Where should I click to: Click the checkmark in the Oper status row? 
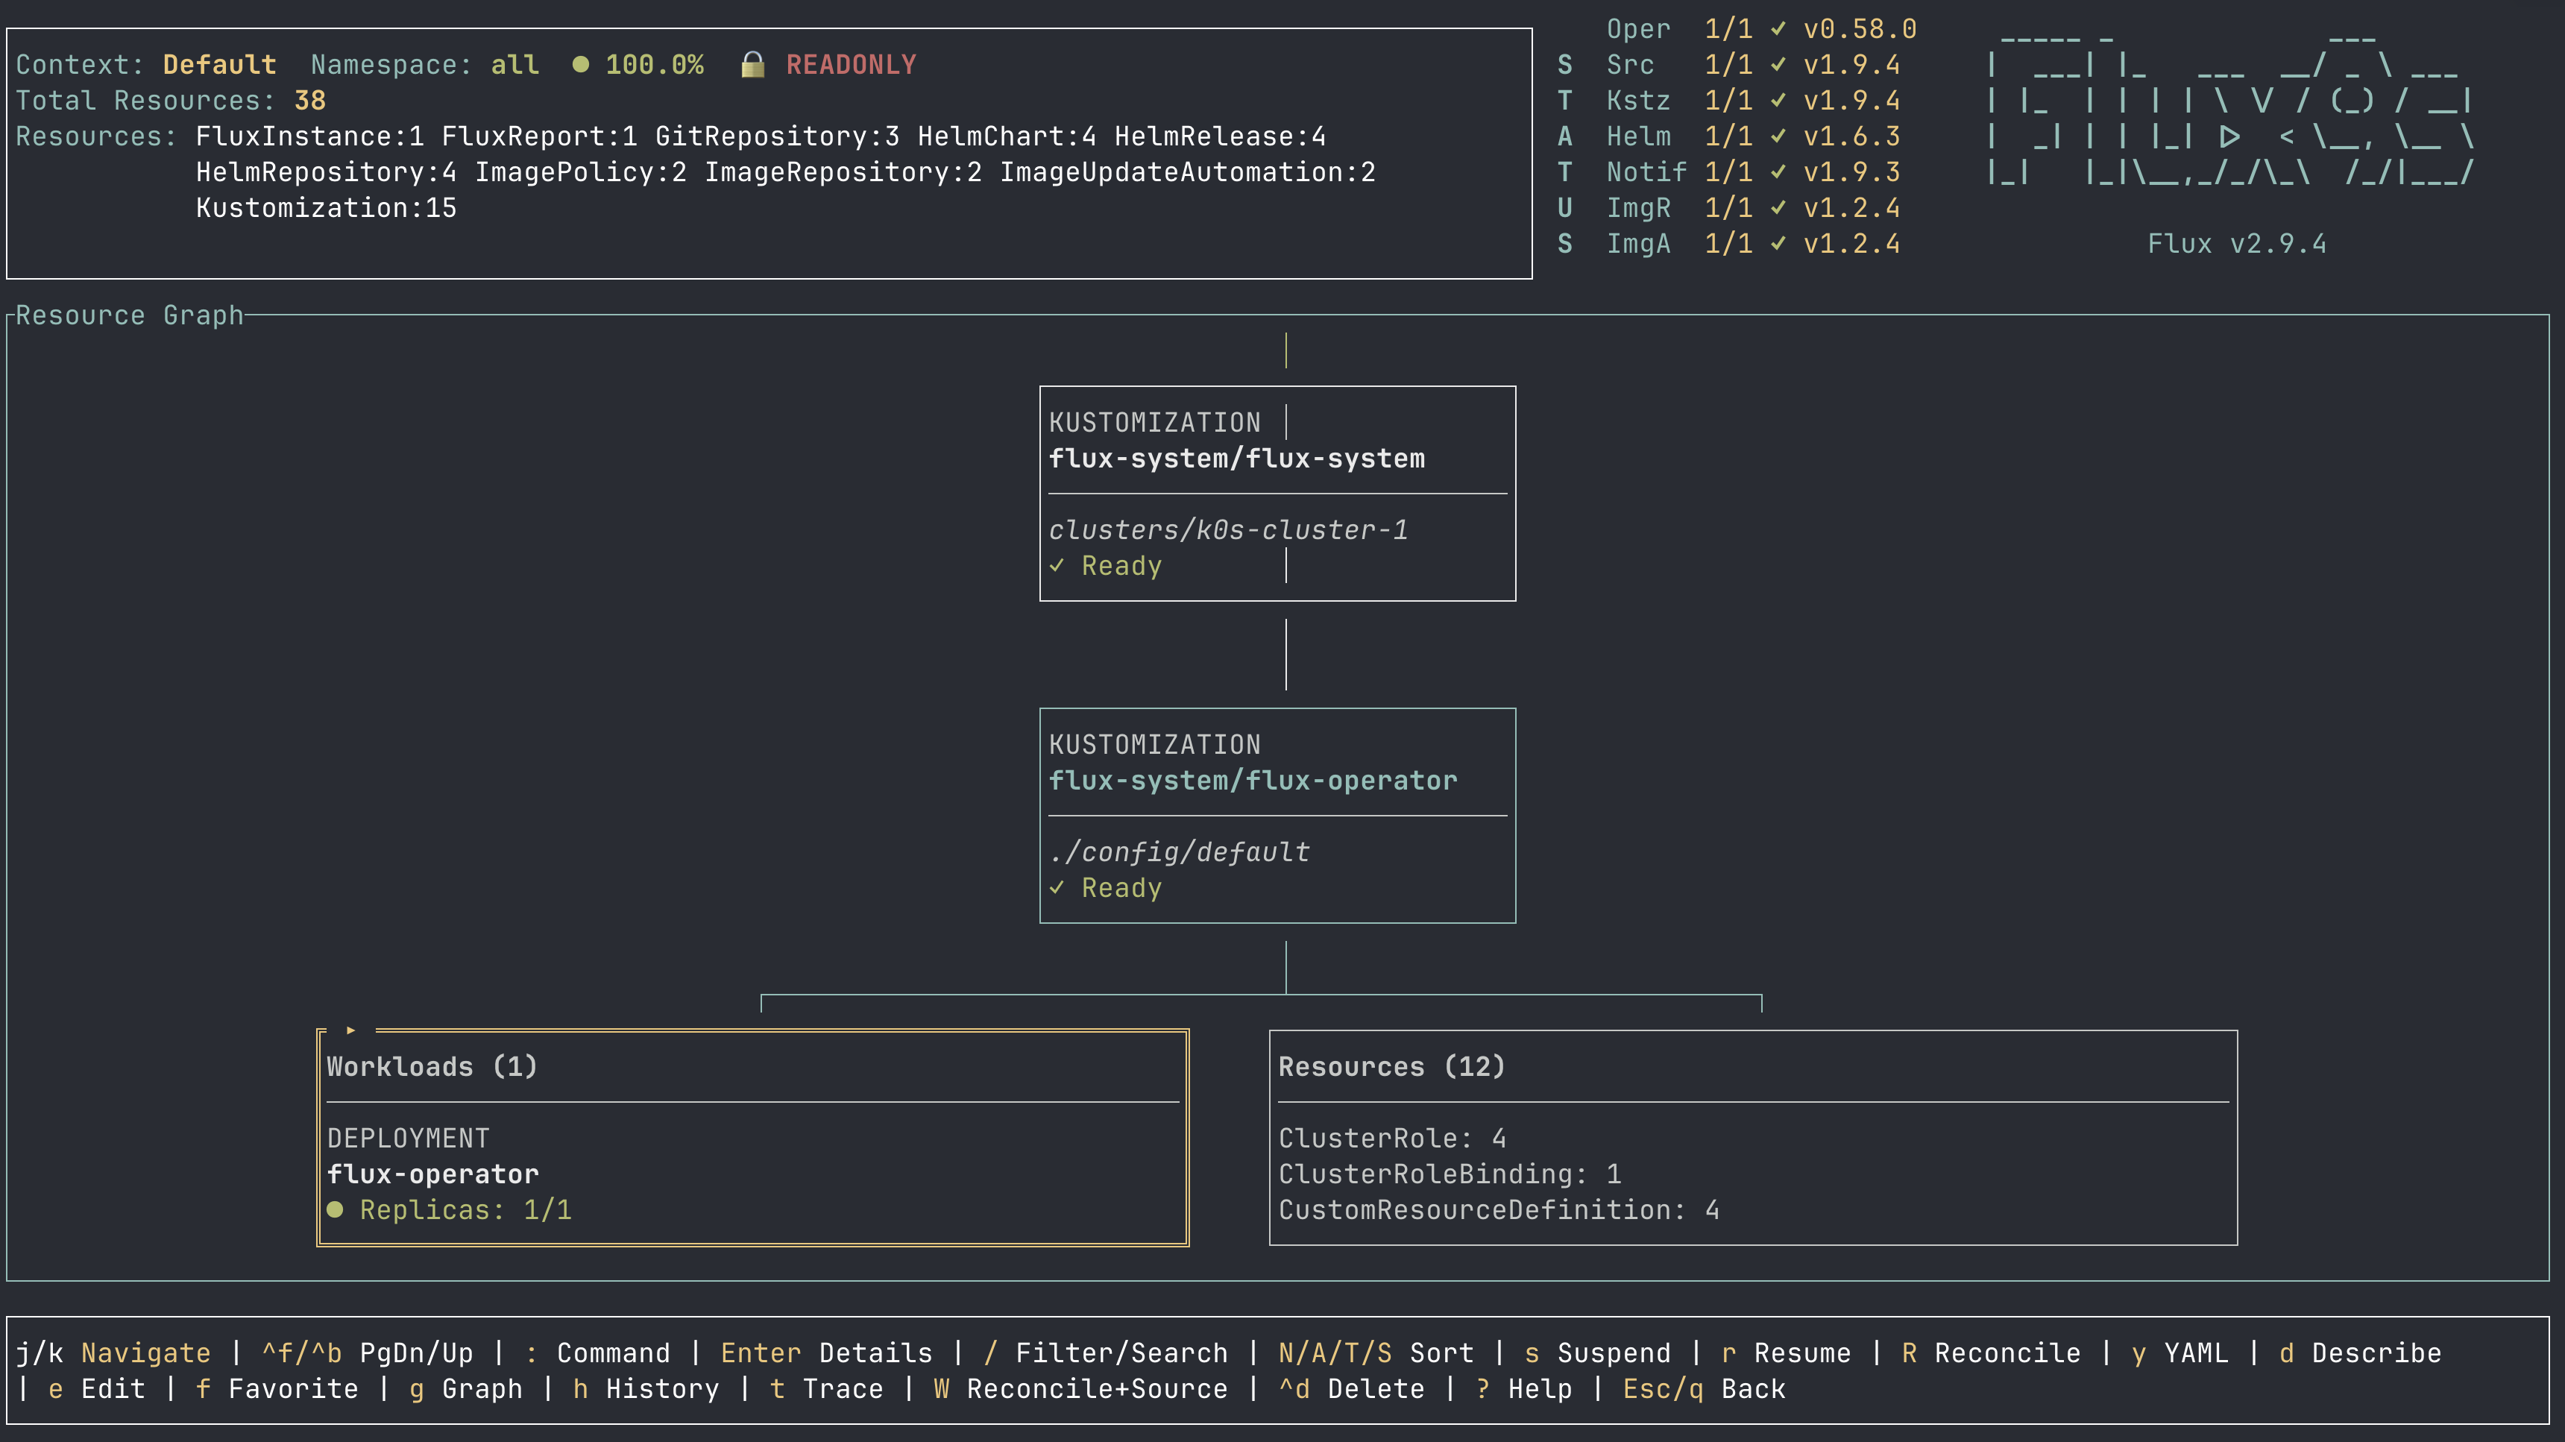(x=1778, y=29)
